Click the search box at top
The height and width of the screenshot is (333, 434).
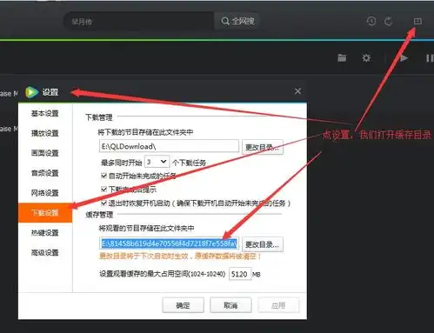pos(139,21)
